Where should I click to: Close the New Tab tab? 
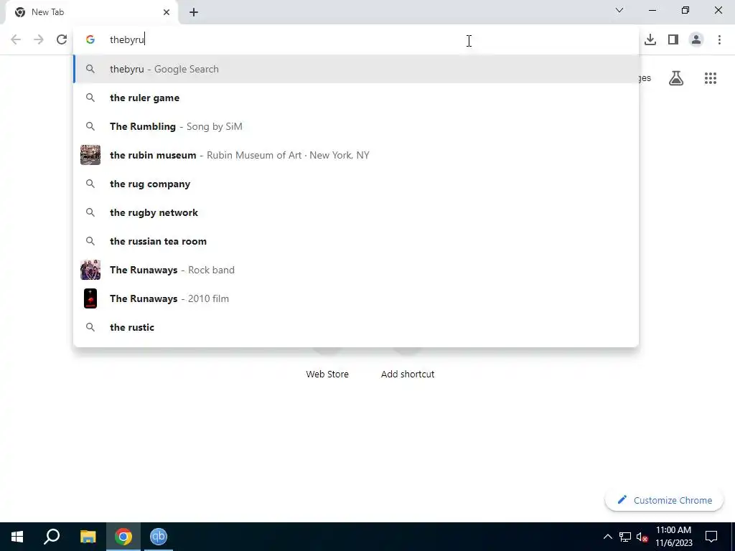[x=167, y=12]
